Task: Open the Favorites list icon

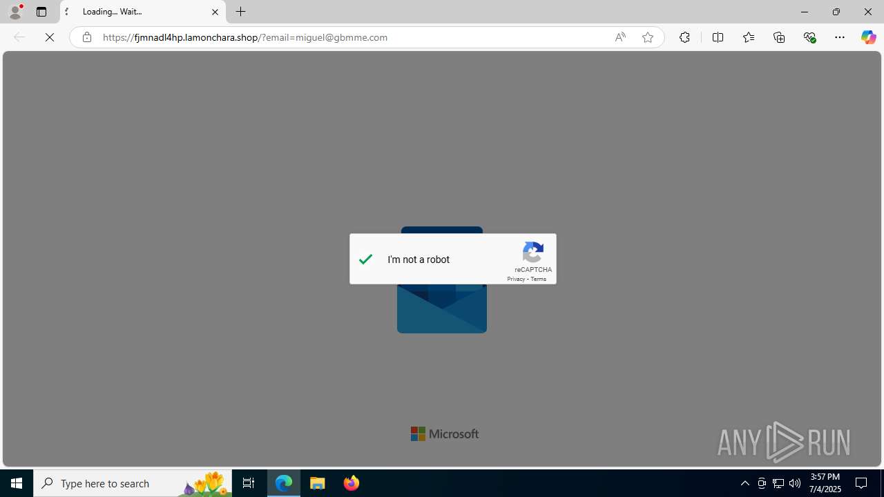Action: [748, 37]
